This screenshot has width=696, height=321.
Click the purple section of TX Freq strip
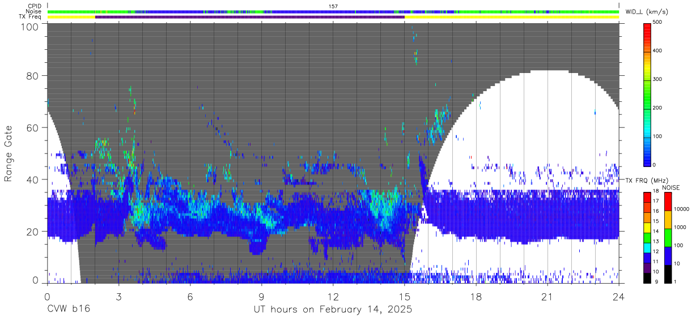click(x=249, y=17)
